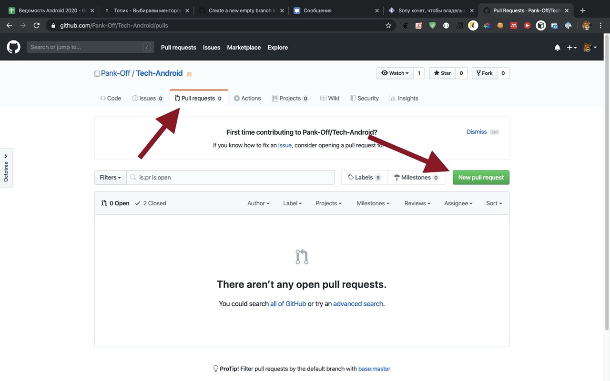
Task: Open the Wiki repository tab
Action: click(330, 98)
